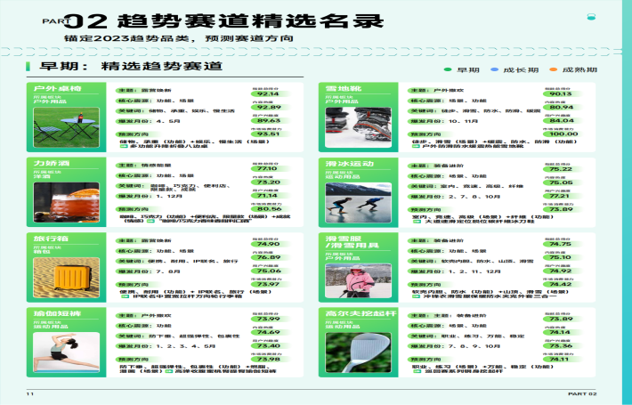632x405 pixels.
Task: Click the 雪地靴 card title
Action: point(336,89)
